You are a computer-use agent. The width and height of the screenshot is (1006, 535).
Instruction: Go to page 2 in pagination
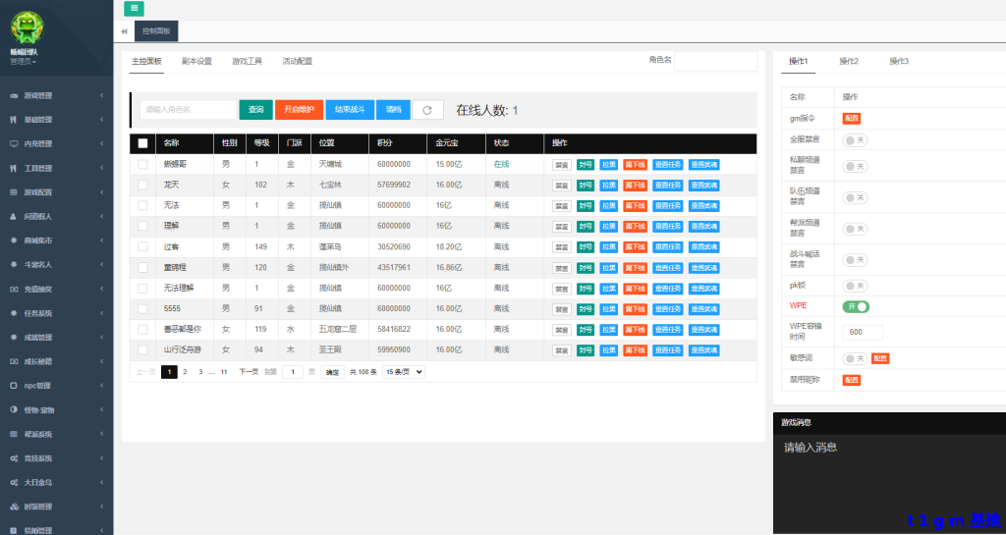point(185,372)
